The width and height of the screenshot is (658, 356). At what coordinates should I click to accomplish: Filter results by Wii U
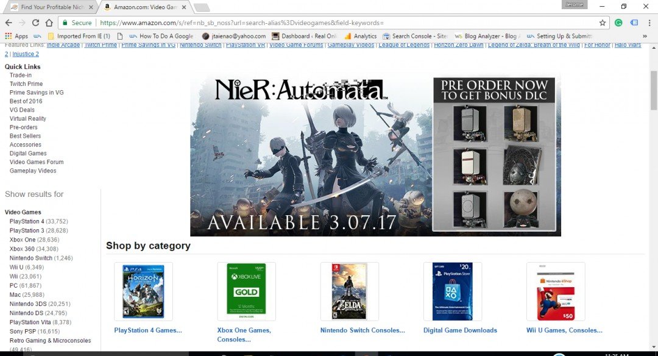(16, 268)
